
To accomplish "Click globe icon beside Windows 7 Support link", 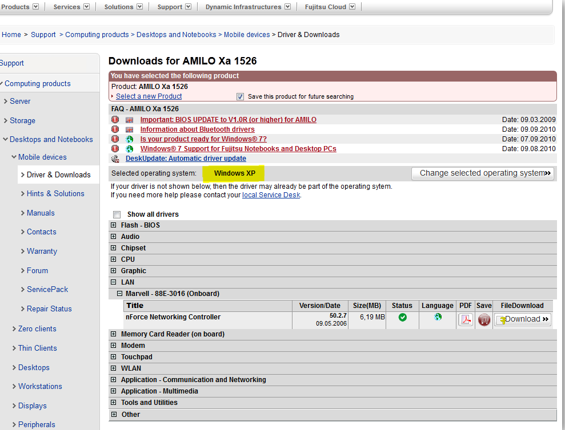I will coord(129,149).
